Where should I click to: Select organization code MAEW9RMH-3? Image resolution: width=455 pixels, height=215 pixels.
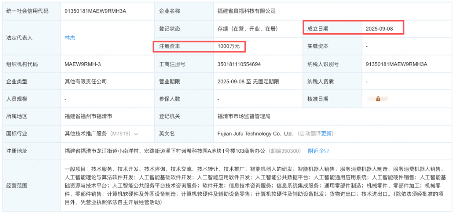click(x=83, y=64)
